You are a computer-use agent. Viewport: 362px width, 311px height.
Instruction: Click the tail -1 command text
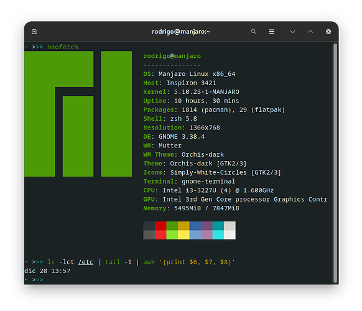point(118,262)
